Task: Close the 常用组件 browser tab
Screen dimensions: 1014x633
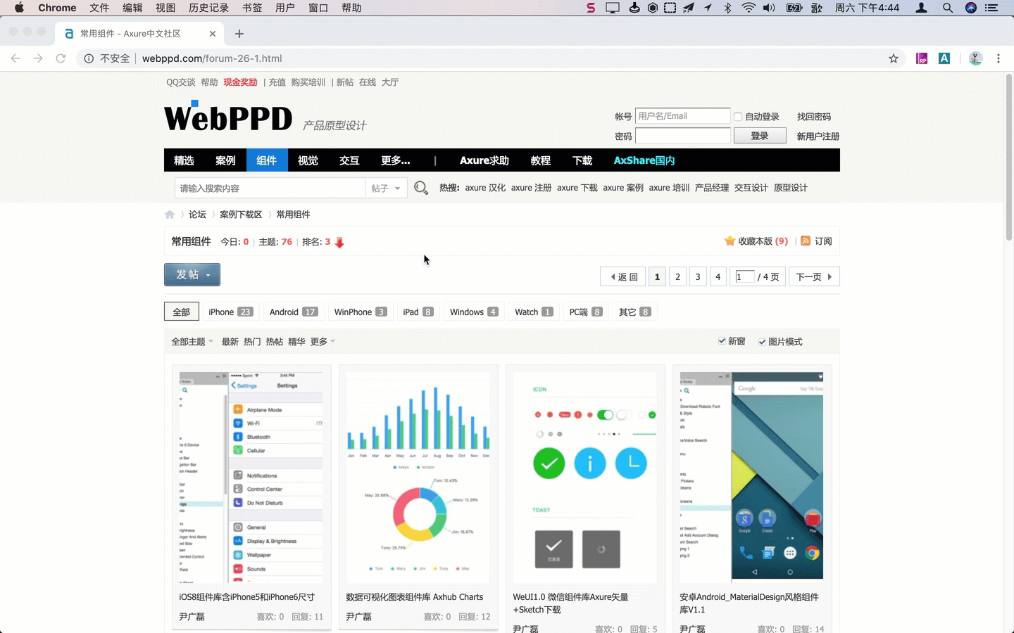Action: [x=213, y=34]
